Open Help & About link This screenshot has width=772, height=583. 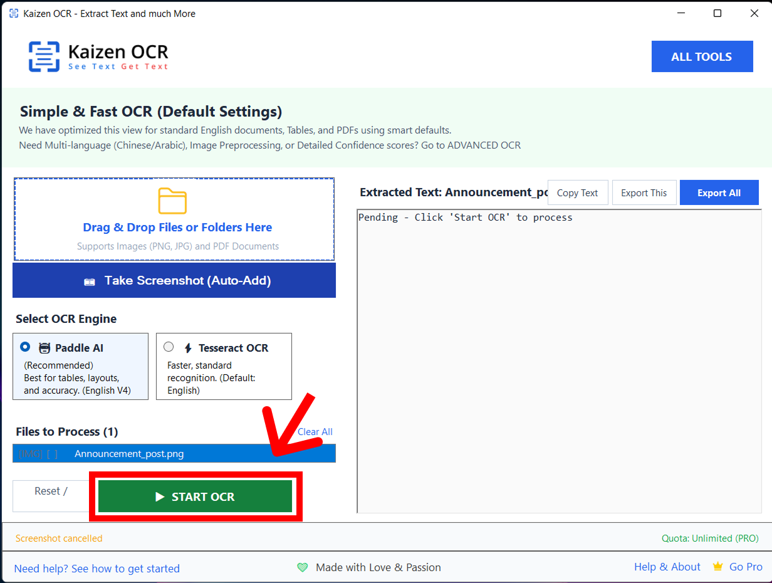(667, 567)
